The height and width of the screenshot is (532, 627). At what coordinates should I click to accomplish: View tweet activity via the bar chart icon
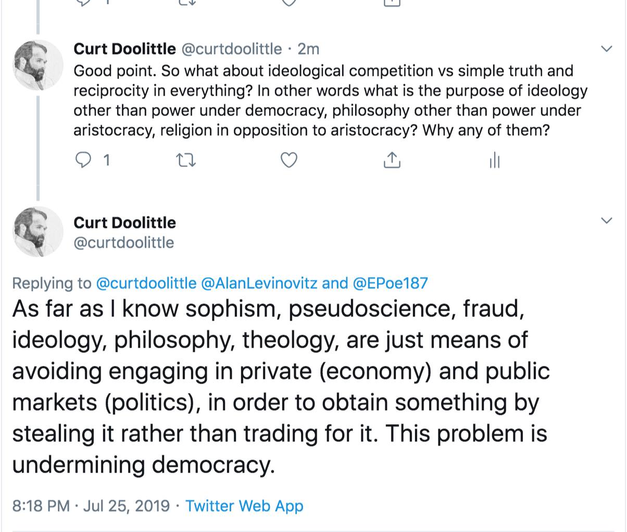(494, 161)
